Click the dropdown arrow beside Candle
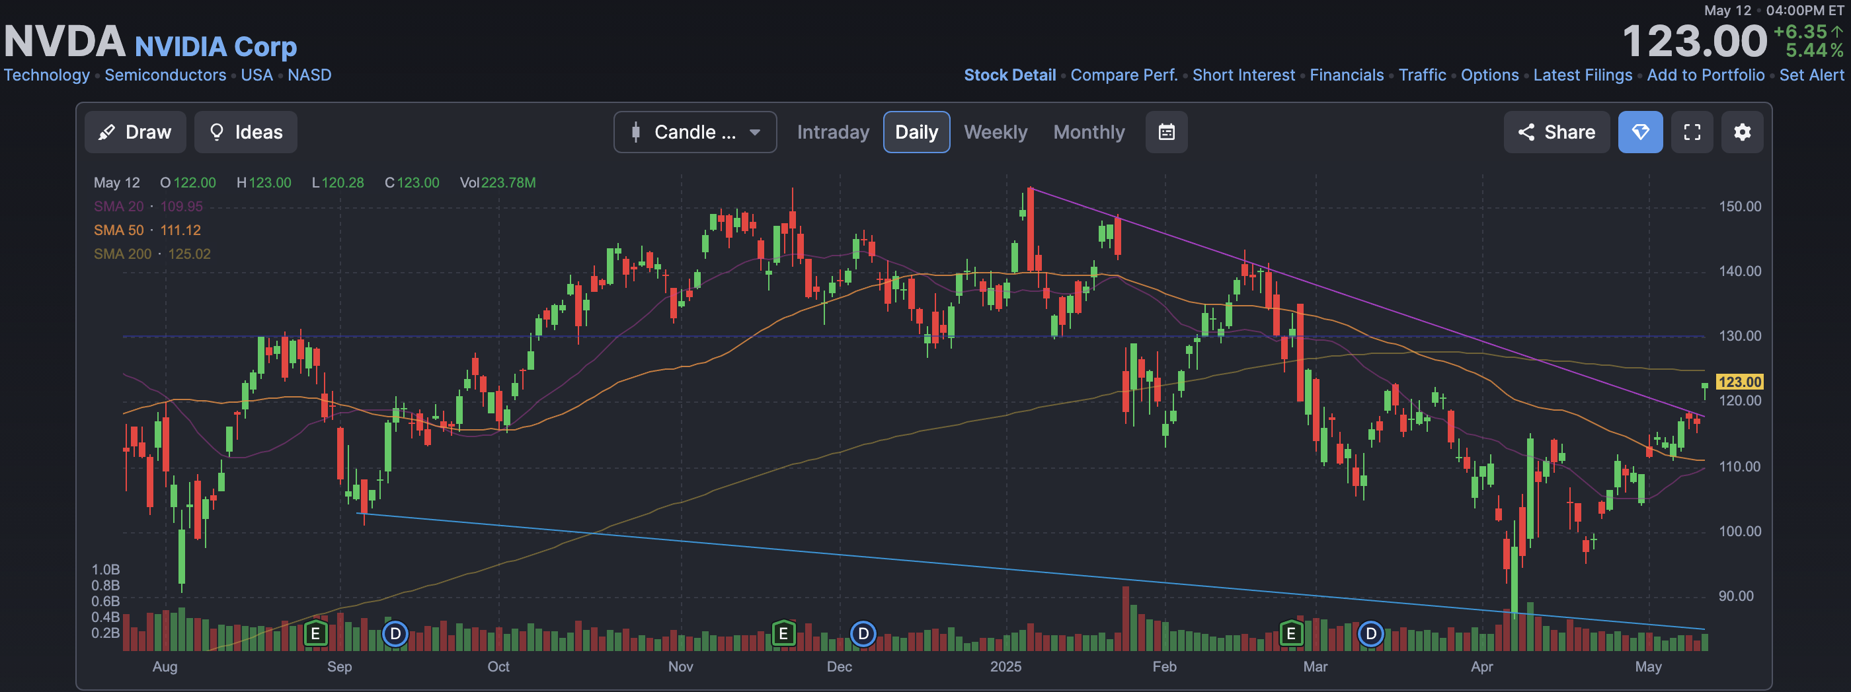 [754, 132]
